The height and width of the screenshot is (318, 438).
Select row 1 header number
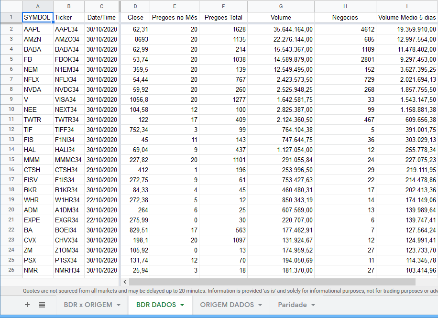[x=11, y=17]
